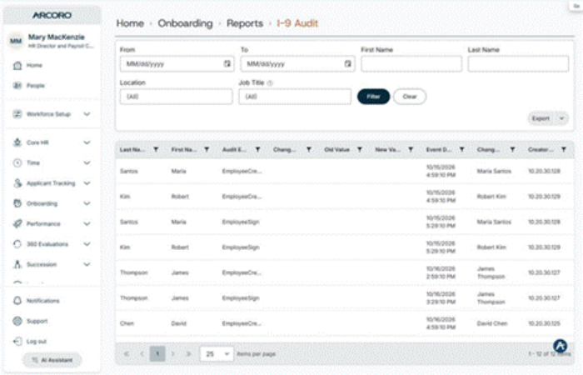Click the Applicant Tracking icon
Viewport: 583px width, 375px height.
pyautogui.click(x=17, y=183)
